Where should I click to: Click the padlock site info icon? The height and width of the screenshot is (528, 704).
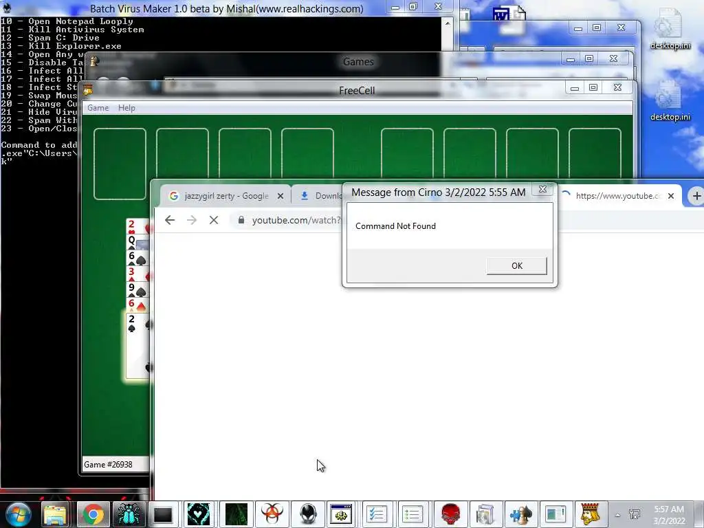[241, 220]
